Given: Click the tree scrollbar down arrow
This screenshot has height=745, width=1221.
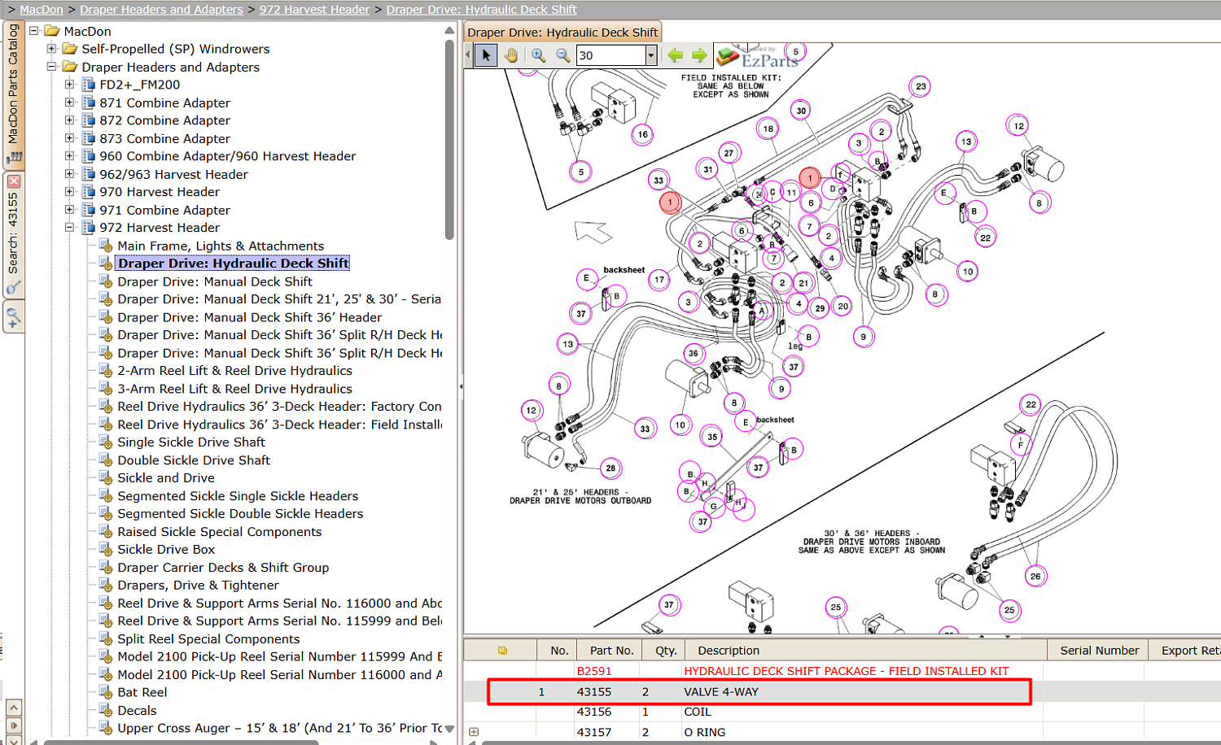Looking at the screenshot, I should tap(449, 729).
